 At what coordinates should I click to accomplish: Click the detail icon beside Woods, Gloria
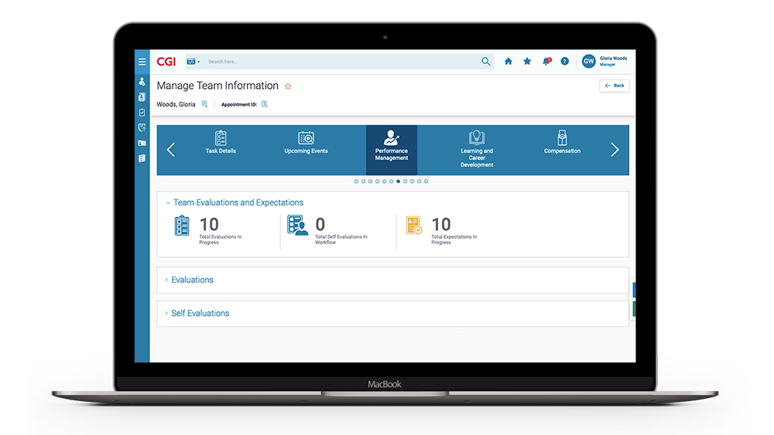pos(204,104)
